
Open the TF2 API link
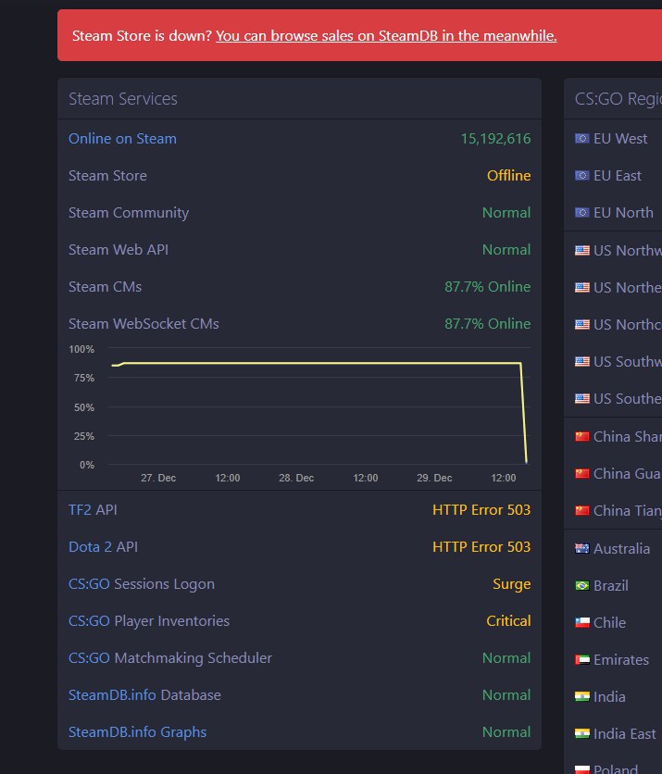[80, 510]
